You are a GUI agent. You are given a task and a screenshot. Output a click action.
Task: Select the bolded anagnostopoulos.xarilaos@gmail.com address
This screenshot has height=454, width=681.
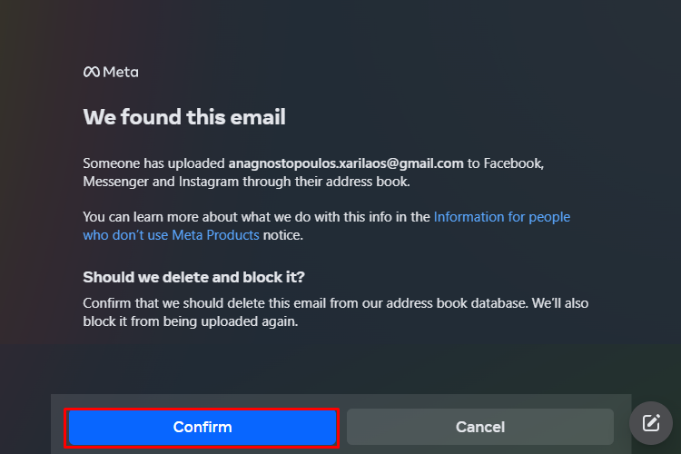click(346, 163)
